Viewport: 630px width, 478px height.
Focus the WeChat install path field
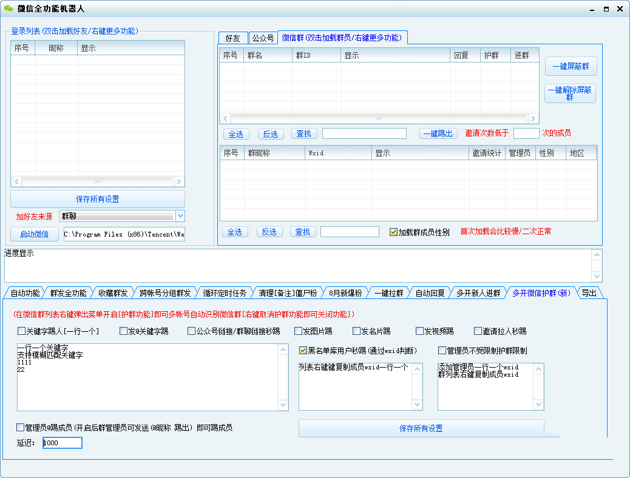pyautogui.click(x=124, y=234)
